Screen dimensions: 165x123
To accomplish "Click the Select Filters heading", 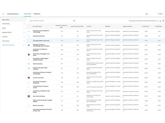I will pyautogui.click(x=6, y=20).
